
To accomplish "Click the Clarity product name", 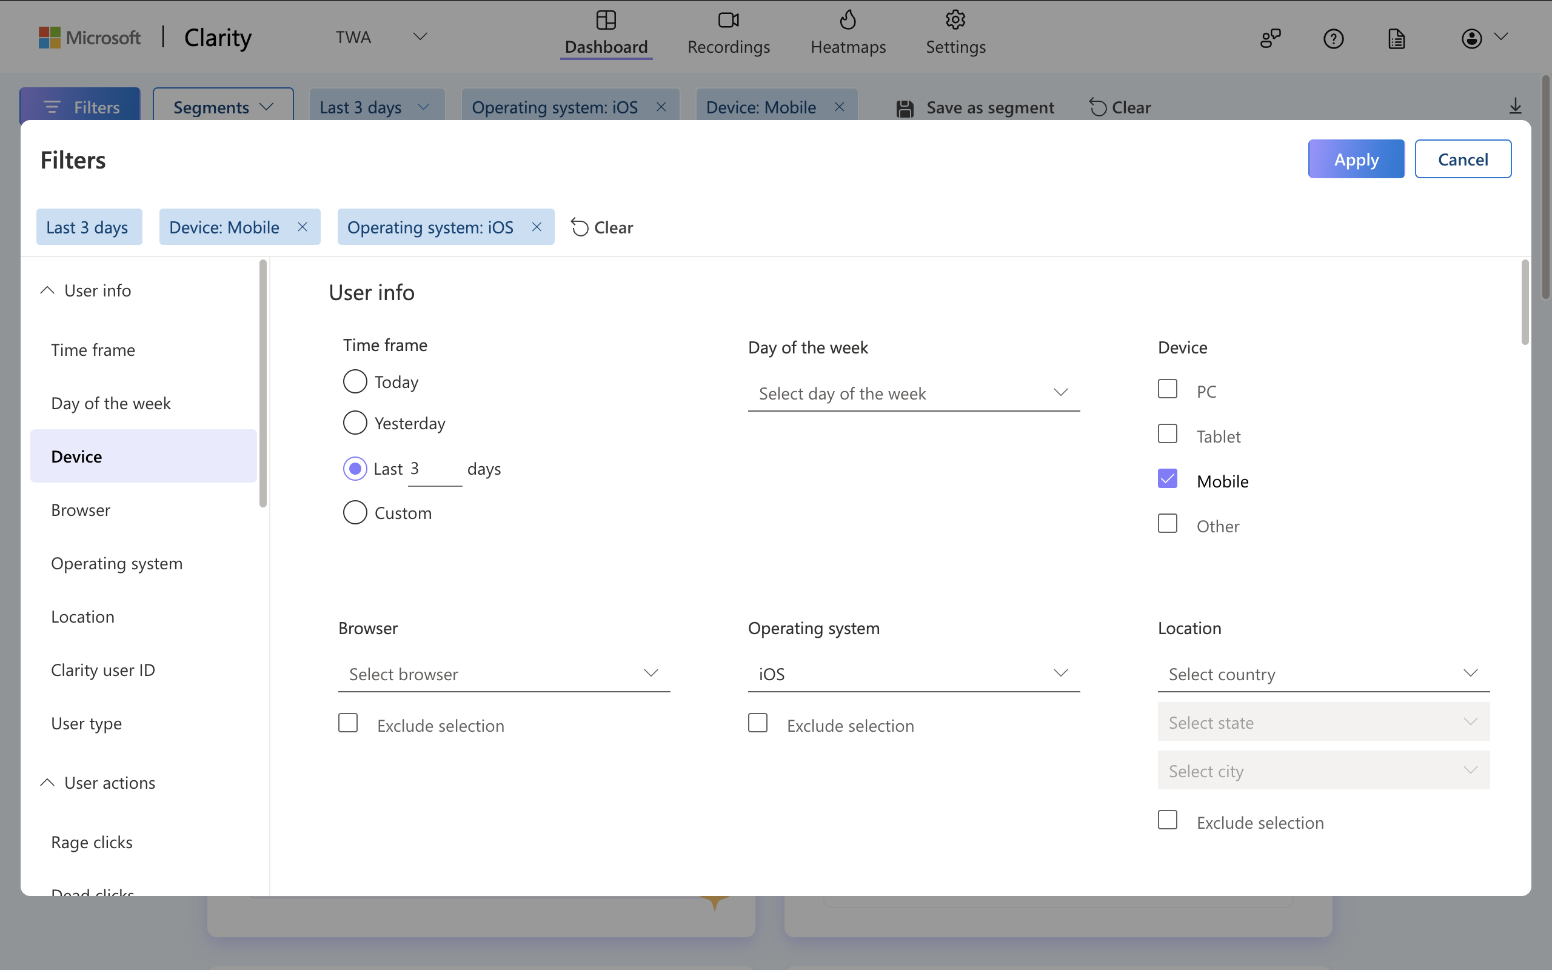I will (x=218, y=37).
